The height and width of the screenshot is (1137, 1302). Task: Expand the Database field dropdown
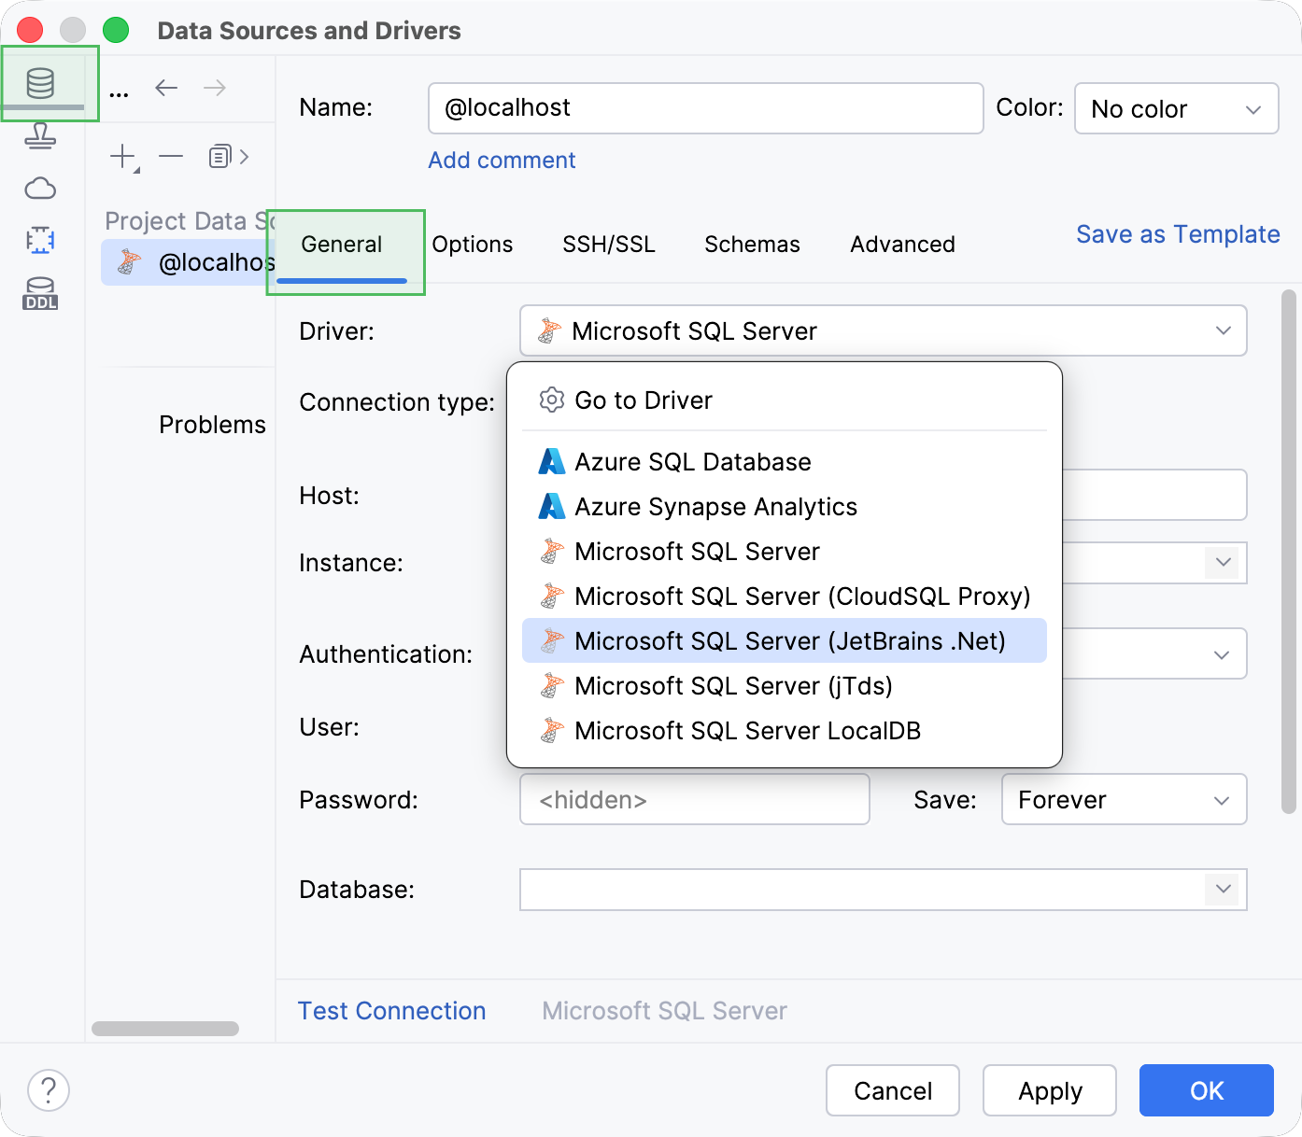(x=1222, y=890)
